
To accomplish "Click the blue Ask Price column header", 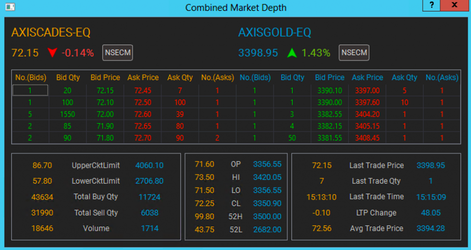I will point(368,77).
